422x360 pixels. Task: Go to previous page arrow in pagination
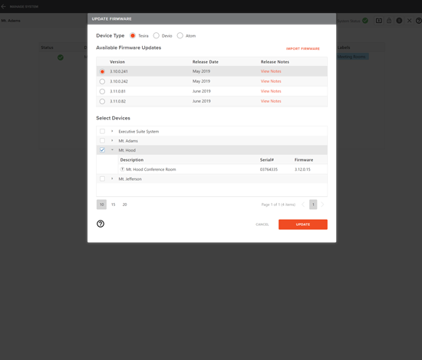coord(303,205)
